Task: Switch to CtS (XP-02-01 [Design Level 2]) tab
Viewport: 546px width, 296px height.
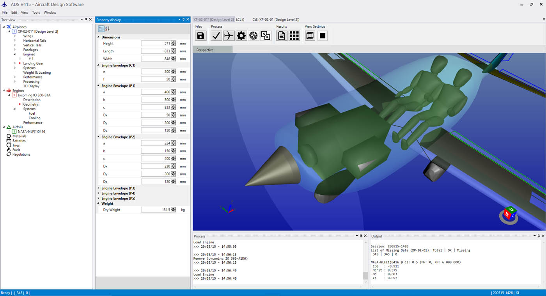Action: point(276,19)
